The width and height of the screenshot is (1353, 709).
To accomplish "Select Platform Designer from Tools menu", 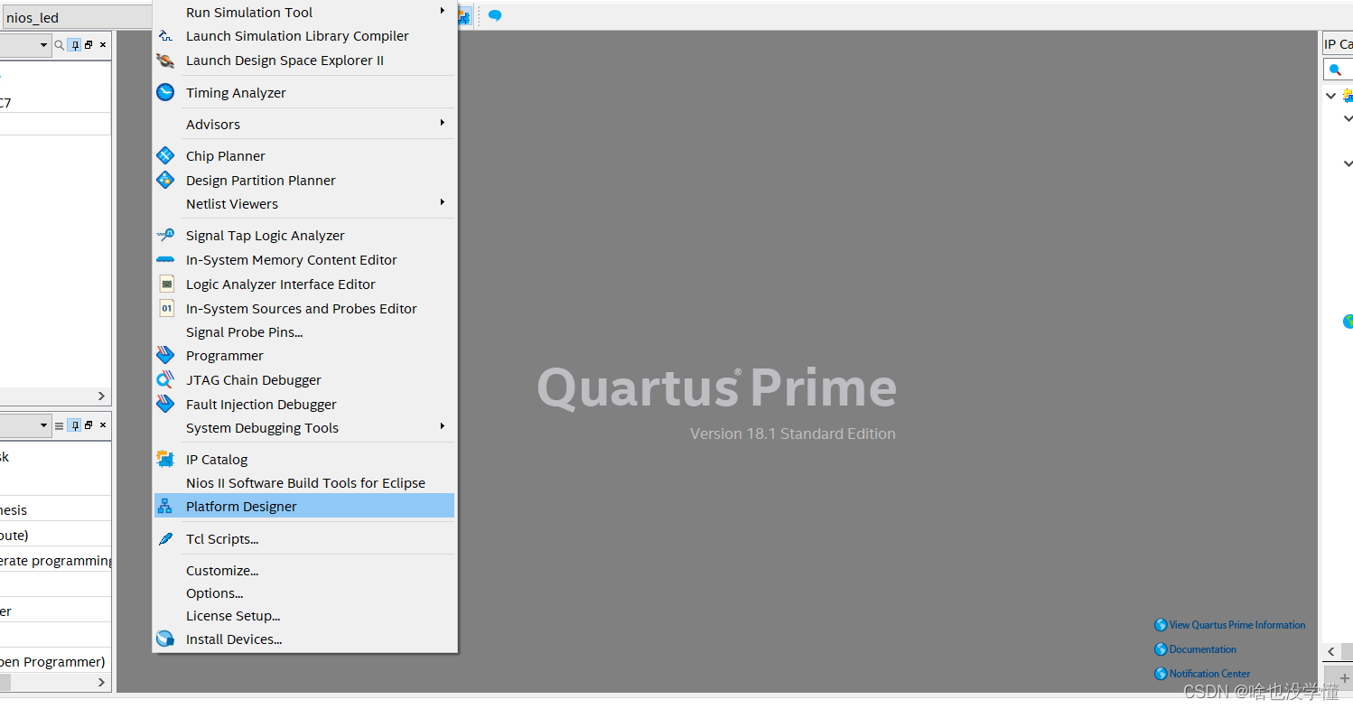I will pyautogui.click(x=304, y=506).
